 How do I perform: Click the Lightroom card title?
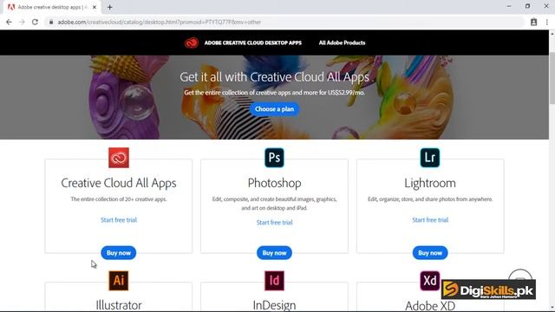pos(430,183)
